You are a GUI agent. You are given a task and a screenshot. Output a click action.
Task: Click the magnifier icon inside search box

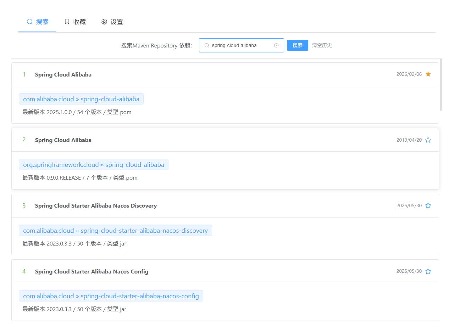(207, 45)
